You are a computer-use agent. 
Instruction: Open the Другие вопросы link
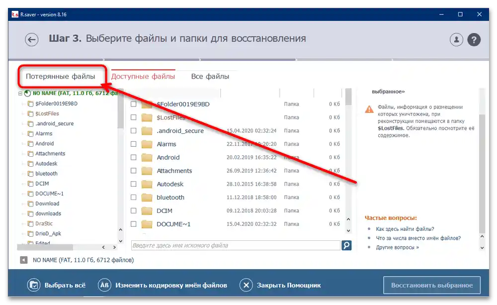click(x=398, y=247)
